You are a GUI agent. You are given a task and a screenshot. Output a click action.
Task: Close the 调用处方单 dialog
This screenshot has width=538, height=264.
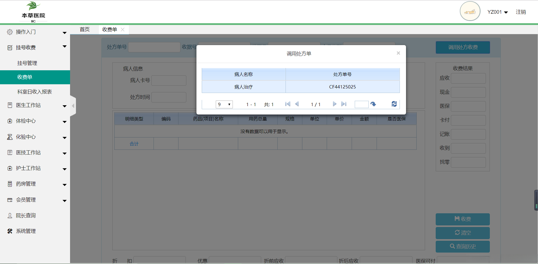click(x=398, y=53)
